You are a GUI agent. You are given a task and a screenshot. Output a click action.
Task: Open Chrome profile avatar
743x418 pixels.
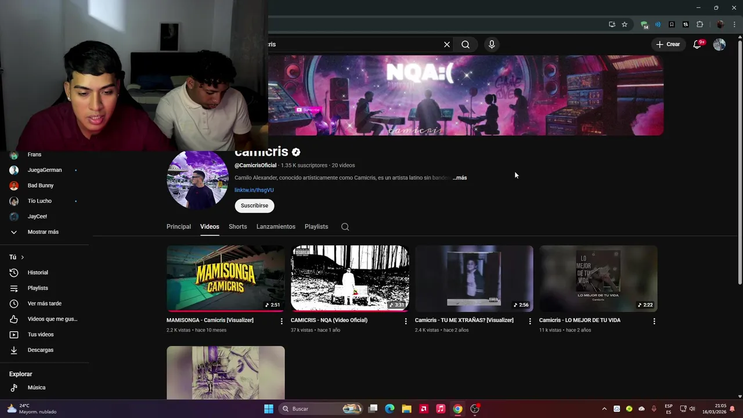click(720, 24)
